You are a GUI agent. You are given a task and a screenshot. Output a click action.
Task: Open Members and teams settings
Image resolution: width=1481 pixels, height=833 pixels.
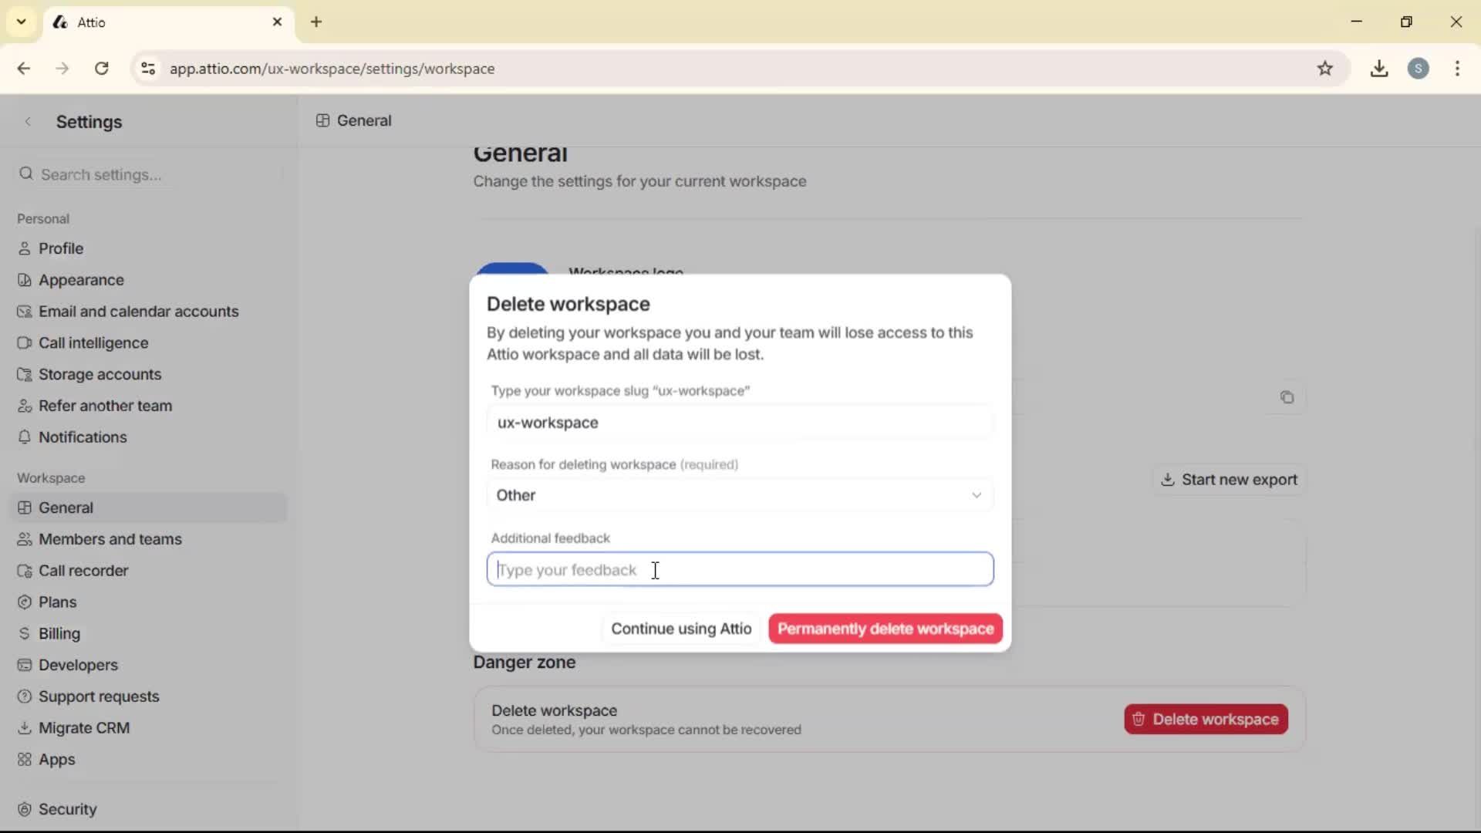point(110,539)
